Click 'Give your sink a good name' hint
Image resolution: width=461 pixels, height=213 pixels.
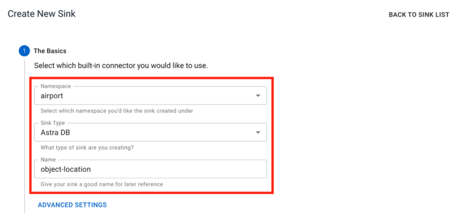tap(101, 185)
